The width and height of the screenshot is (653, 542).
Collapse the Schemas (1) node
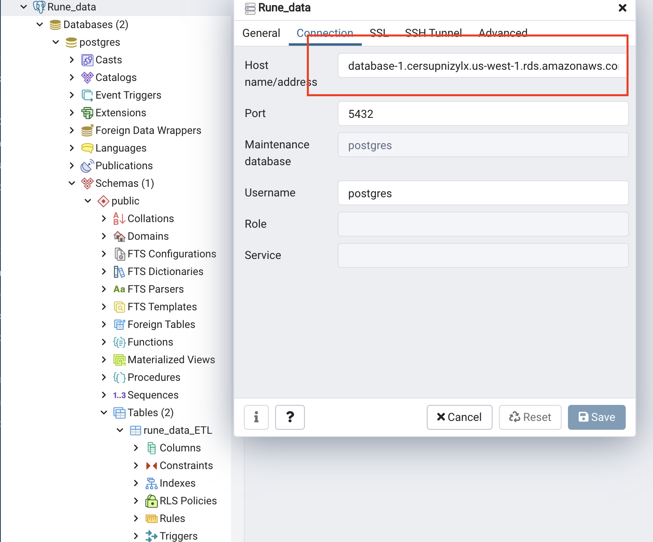[x=72, y=183]
